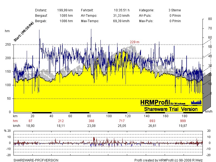
Task: Click the small blue mountain profile icon beside HRMProfil
Action: [x=196, y=102]
